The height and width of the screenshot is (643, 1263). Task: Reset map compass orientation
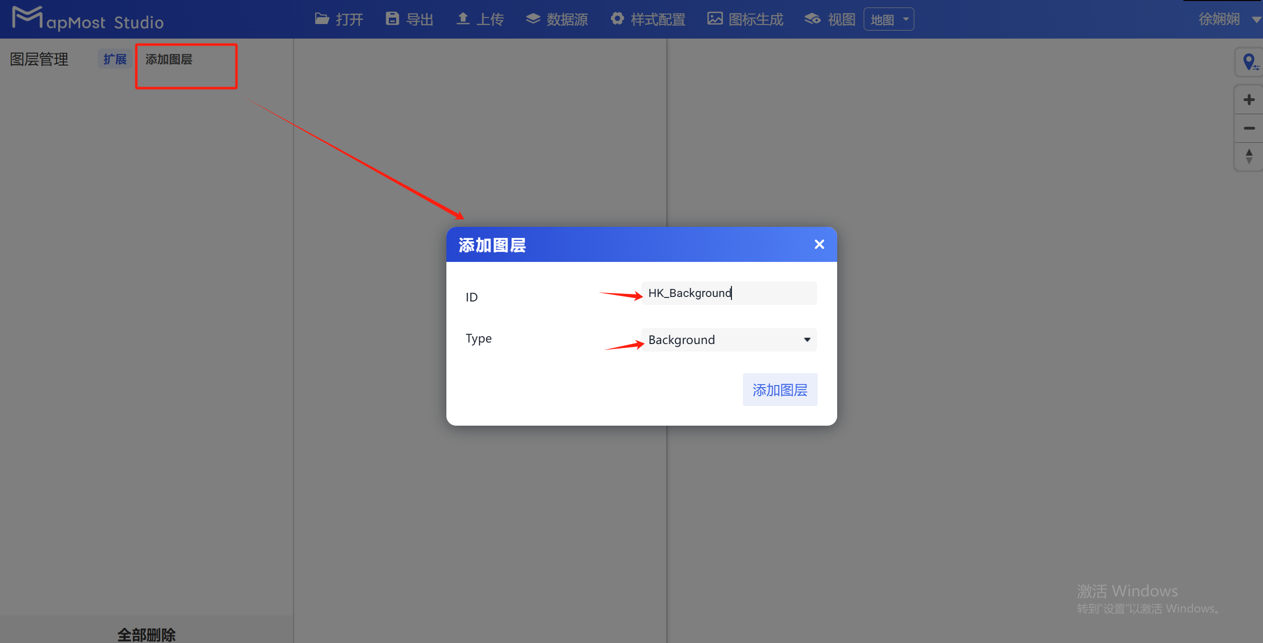click(1248, 157)
